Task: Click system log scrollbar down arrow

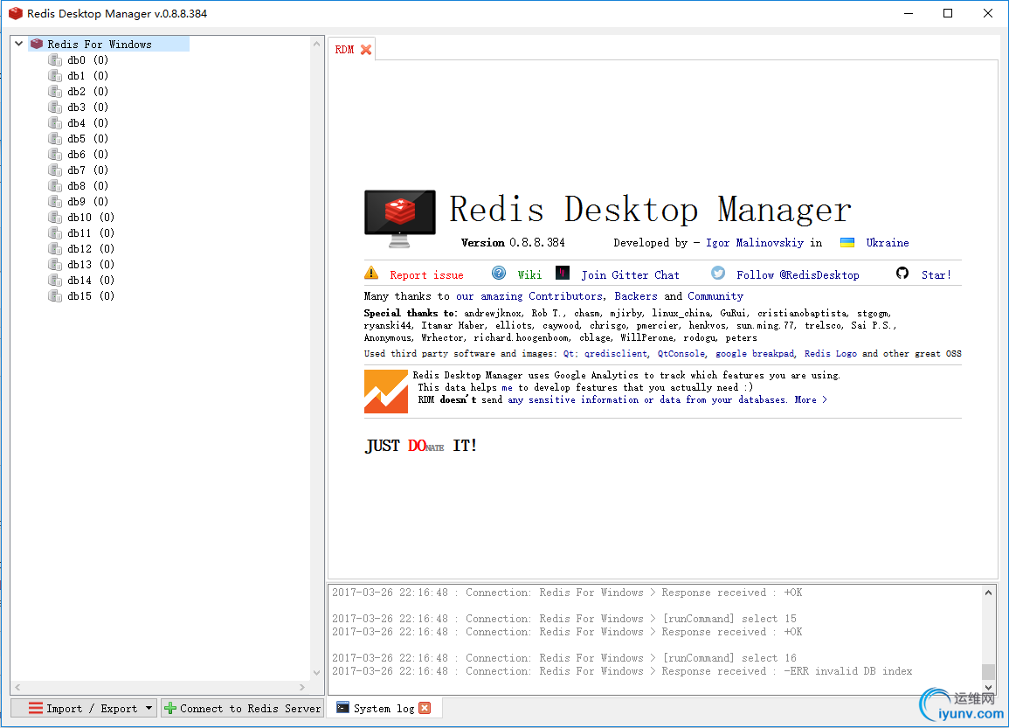Action: 988,688
